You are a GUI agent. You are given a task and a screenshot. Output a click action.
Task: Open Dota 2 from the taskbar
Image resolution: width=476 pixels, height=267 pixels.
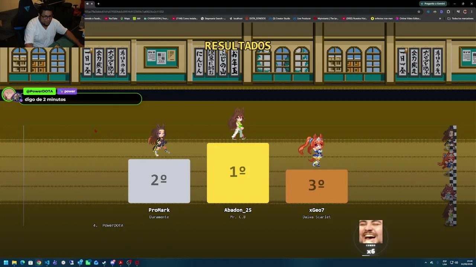tap(137, 263)
